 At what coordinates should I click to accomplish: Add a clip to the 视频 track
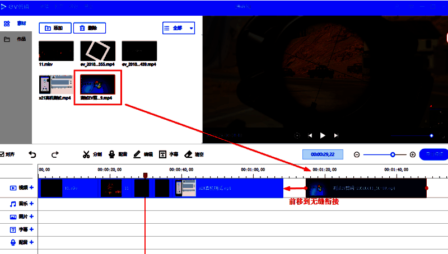pos(31,188)
